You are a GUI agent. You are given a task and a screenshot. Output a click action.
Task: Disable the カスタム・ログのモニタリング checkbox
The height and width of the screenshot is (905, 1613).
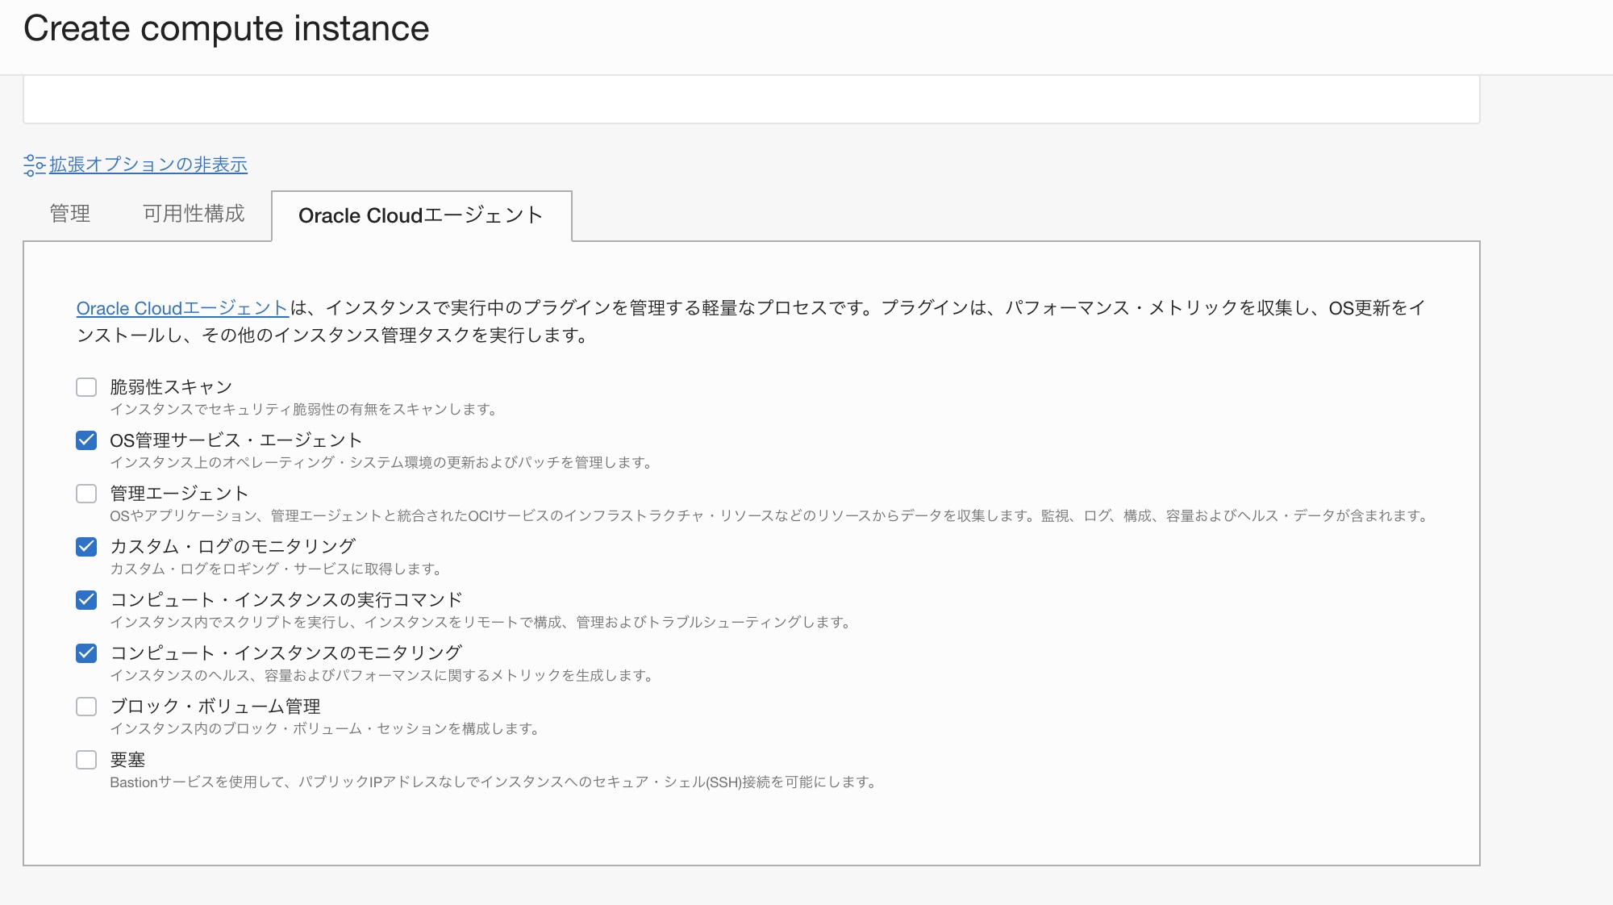tap(86, 547)
